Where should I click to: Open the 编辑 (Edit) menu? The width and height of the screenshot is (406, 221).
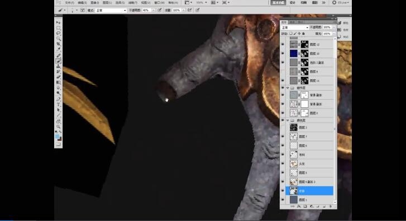point(82,3)
